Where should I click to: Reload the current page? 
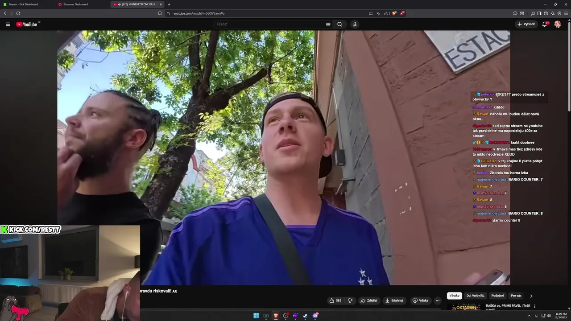point(18,13)
